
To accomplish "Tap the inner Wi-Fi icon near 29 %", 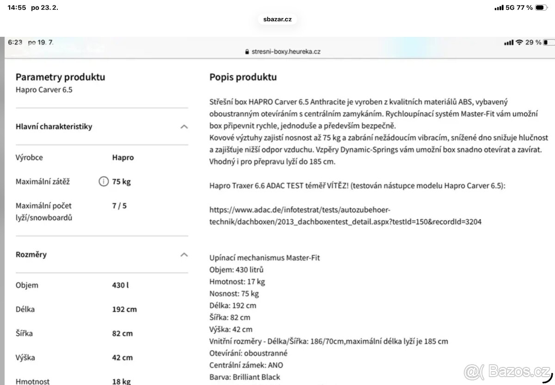I will 519,43.
